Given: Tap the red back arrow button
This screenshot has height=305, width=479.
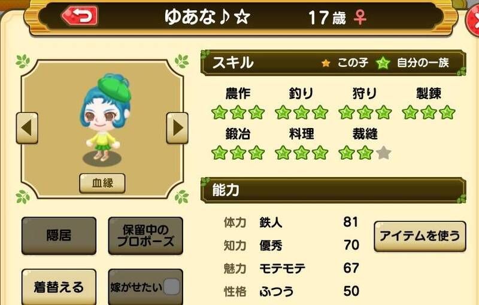Looking at the screenshot, I should click(80, 16).
